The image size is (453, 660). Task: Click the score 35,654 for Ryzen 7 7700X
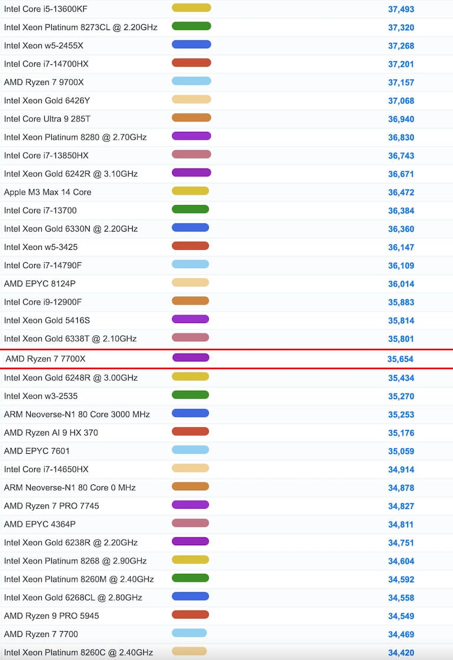coord(400,359)
